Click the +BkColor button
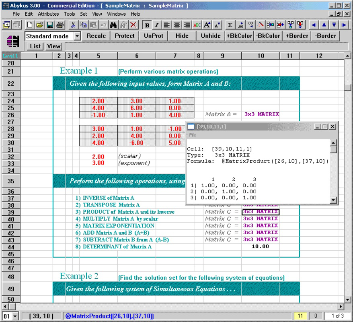The width and height of the screenshot is (353, 322). coord(239,36)
